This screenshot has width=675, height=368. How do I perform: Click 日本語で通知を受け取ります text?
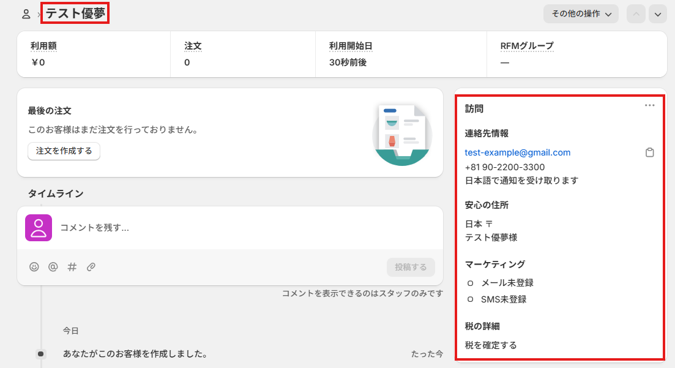[522, 181]
